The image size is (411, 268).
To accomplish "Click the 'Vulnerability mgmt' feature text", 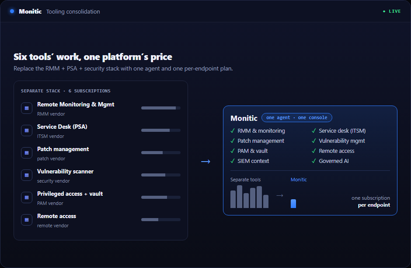I will click(342, 141).
